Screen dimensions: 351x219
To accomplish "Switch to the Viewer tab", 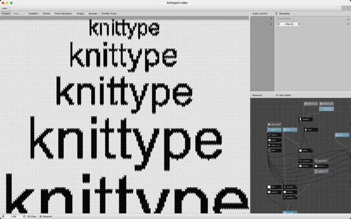I will click(x=6, y=13).
